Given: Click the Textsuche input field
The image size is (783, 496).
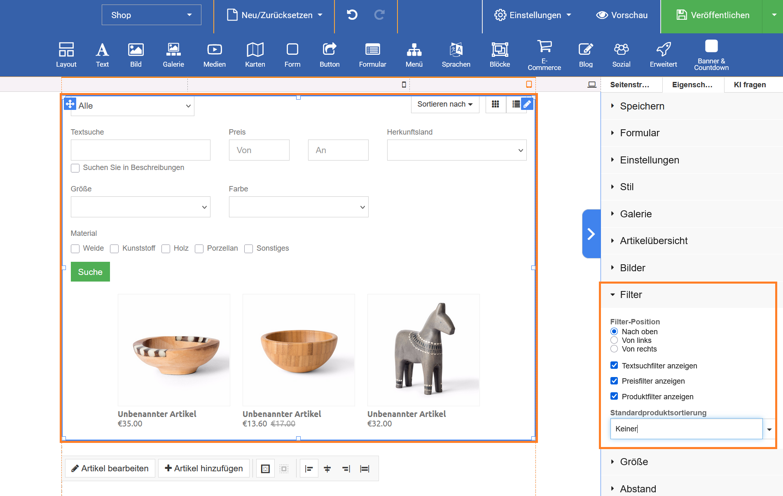Looking at the screenshot, I should click(140, 150).
